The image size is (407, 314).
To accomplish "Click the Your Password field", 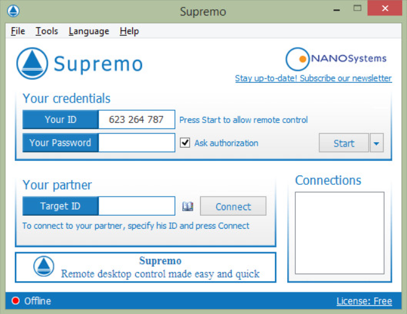I will [x=136, y=143].
